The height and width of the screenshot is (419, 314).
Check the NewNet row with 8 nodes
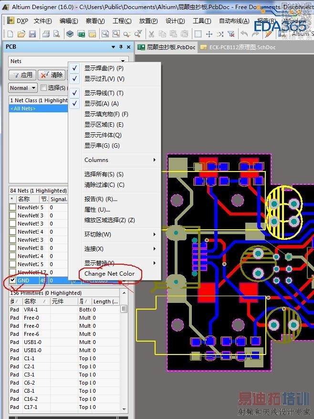[x=12, y=248]
